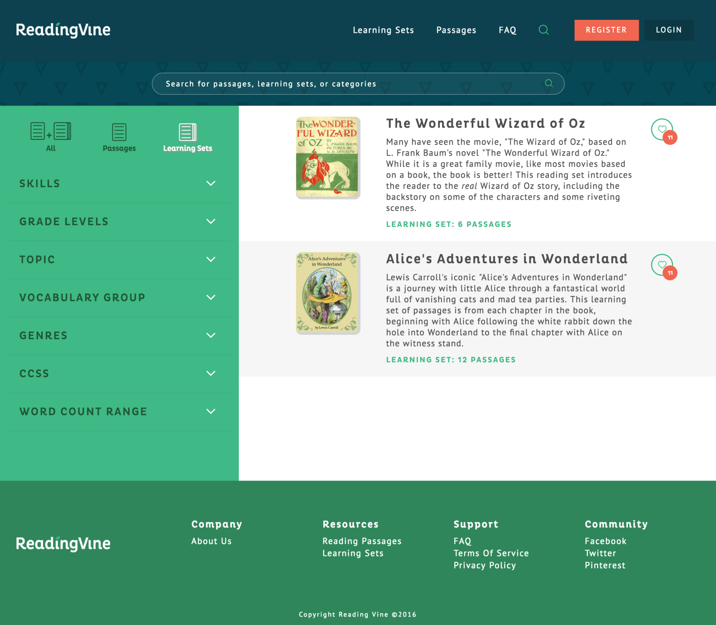Favorite The Wonderful Wizard of Oz
Image resolution: width=716 pixels, height=625 pixels.
click(662, 129)
